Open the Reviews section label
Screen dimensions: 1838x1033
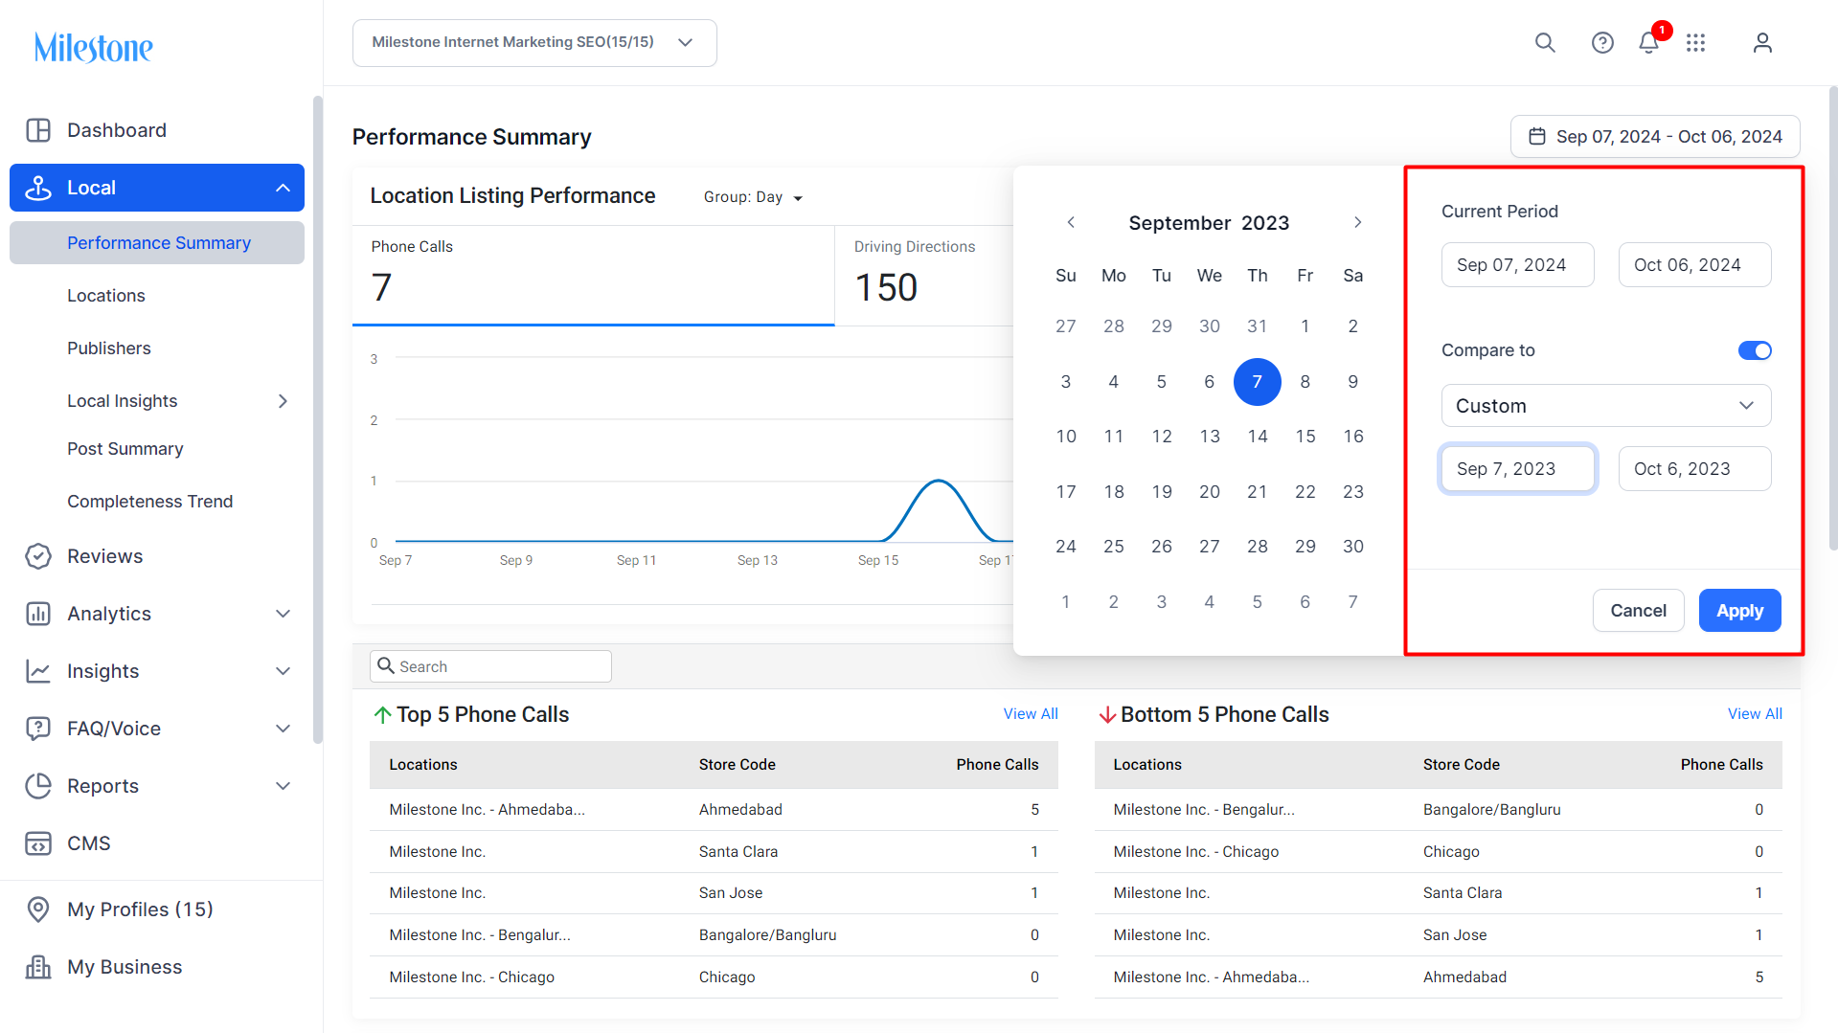pos(105,556)
